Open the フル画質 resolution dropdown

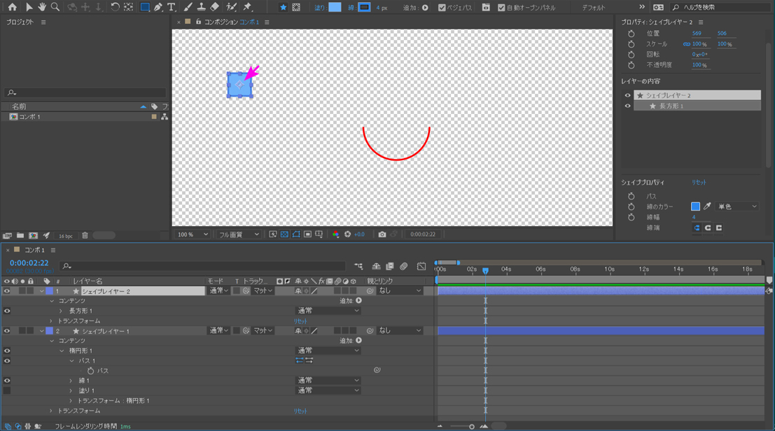click(x=239, y=234)
